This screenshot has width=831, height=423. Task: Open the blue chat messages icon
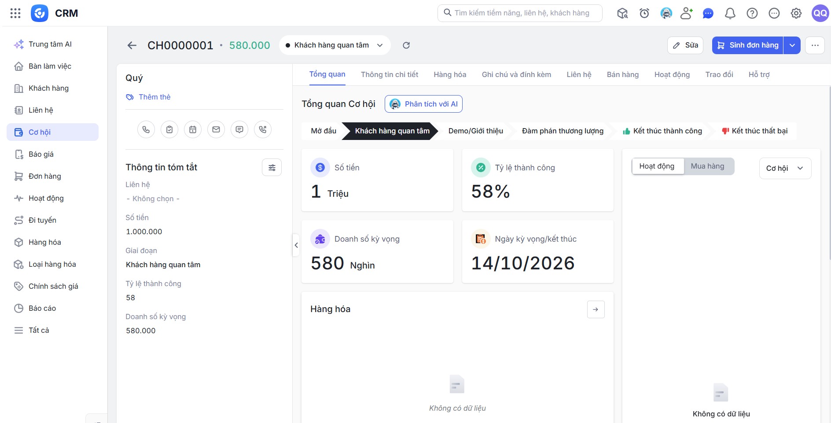(x=708, y=13)
